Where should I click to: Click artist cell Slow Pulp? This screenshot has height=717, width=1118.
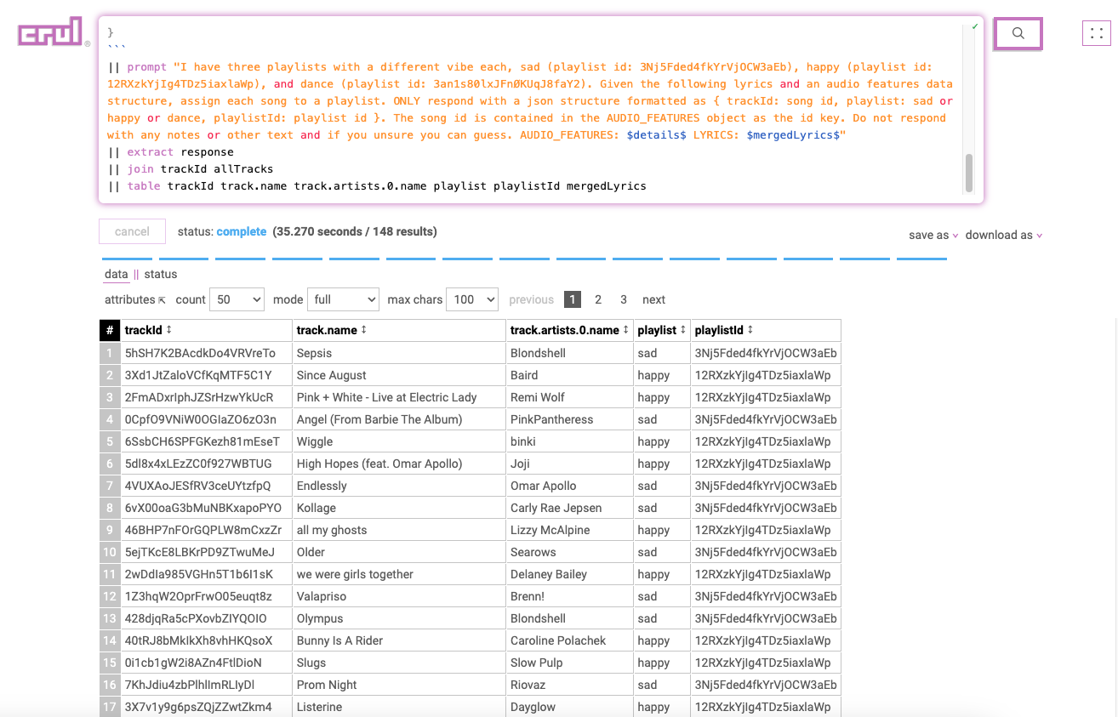tap(570, 663)
